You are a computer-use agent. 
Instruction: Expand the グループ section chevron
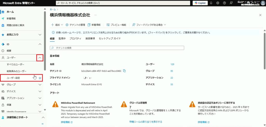(40, 85)
